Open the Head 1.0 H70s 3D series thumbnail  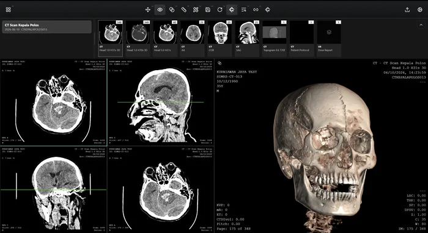click(138, 38)
